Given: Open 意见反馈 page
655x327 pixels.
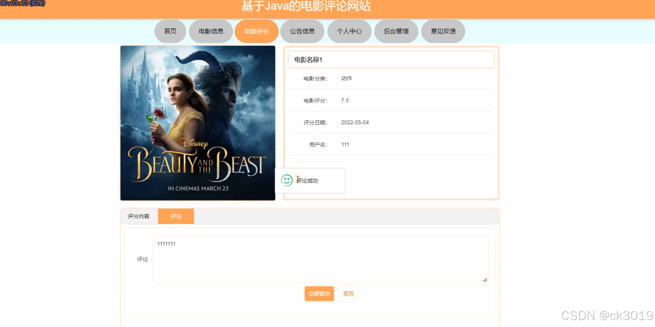Looking at the screenshot, I should (x=443, y=31).
